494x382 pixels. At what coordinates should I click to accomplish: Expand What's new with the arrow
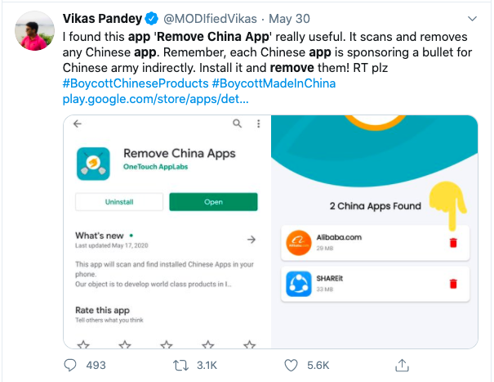251,240
